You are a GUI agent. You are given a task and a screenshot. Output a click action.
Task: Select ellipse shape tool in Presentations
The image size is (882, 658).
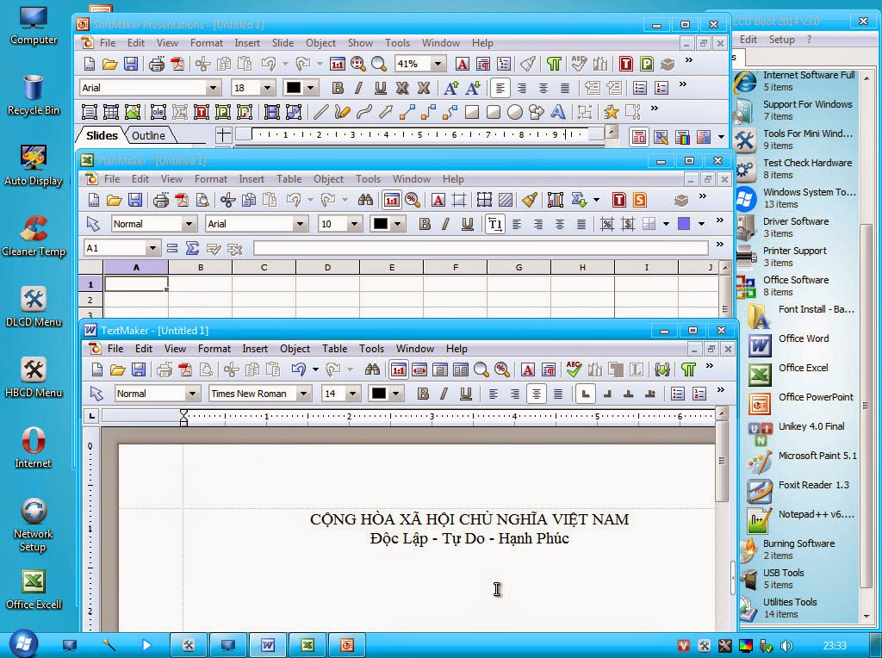515,112
